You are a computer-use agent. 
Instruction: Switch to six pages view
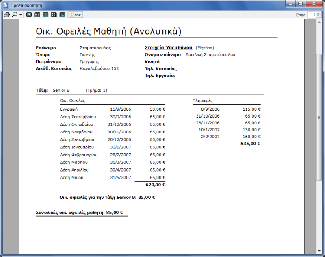62,15
